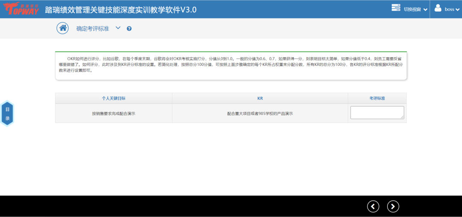Select the 按销售要求完成配合演示 cell

click(113, 114)
